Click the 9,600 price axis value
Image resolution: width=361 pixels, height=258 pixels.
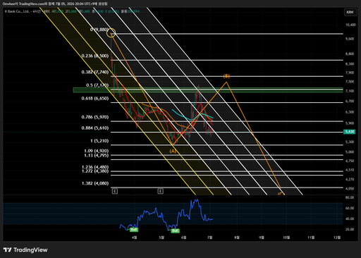coord(350,39)
